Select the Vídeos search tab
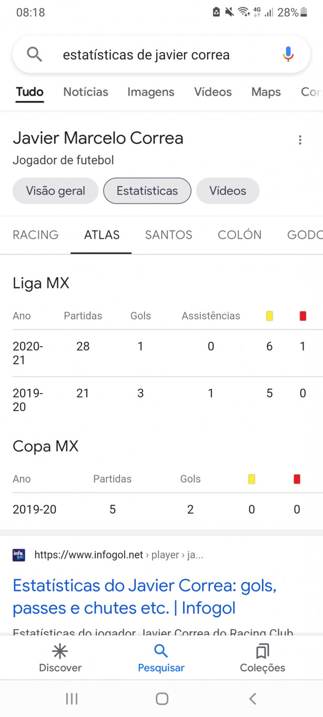This screenshot has height=717, width=323. (213, 92)
